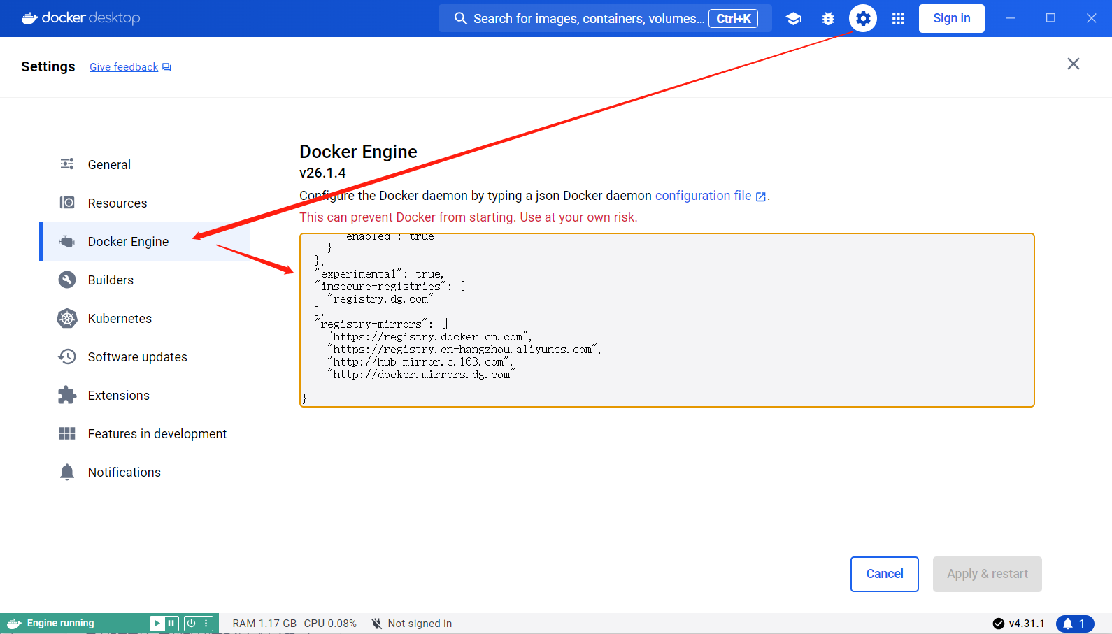Click the aliyuncs.com mirror line
Screen dimensions: 1112x634
[x=464, y=350]
